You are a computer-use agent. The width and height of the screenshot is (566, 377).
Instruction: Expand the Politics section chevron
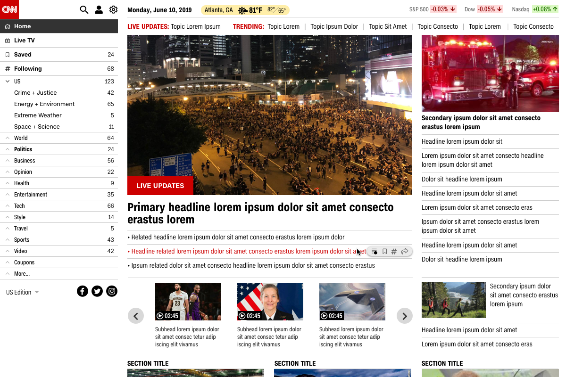point(8,149)
